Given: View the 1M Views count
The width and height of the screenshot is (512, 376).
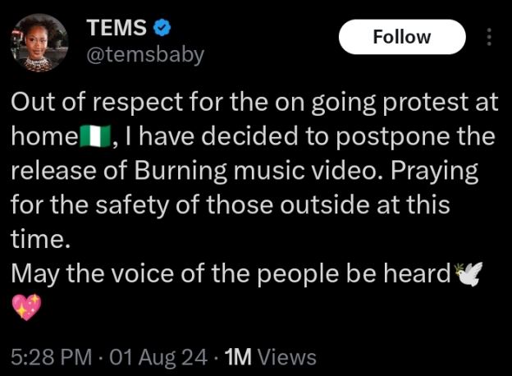Looking at the screenshot, I should (270, 357).
